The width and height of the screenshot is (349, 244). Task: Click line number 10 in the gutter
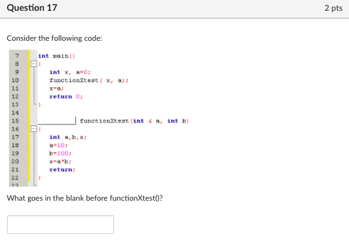coord(15,80)
